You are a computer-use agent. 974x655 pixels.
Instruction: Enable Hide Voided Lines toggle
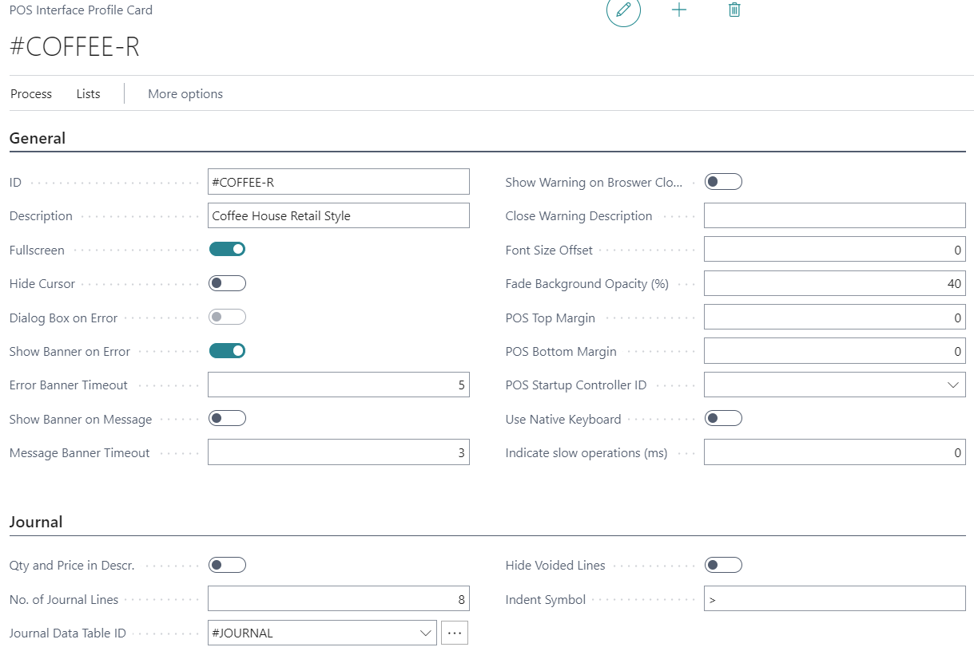tap(723, 566)
